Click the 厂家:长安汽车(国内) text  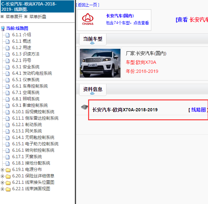(x=146, y=53)
